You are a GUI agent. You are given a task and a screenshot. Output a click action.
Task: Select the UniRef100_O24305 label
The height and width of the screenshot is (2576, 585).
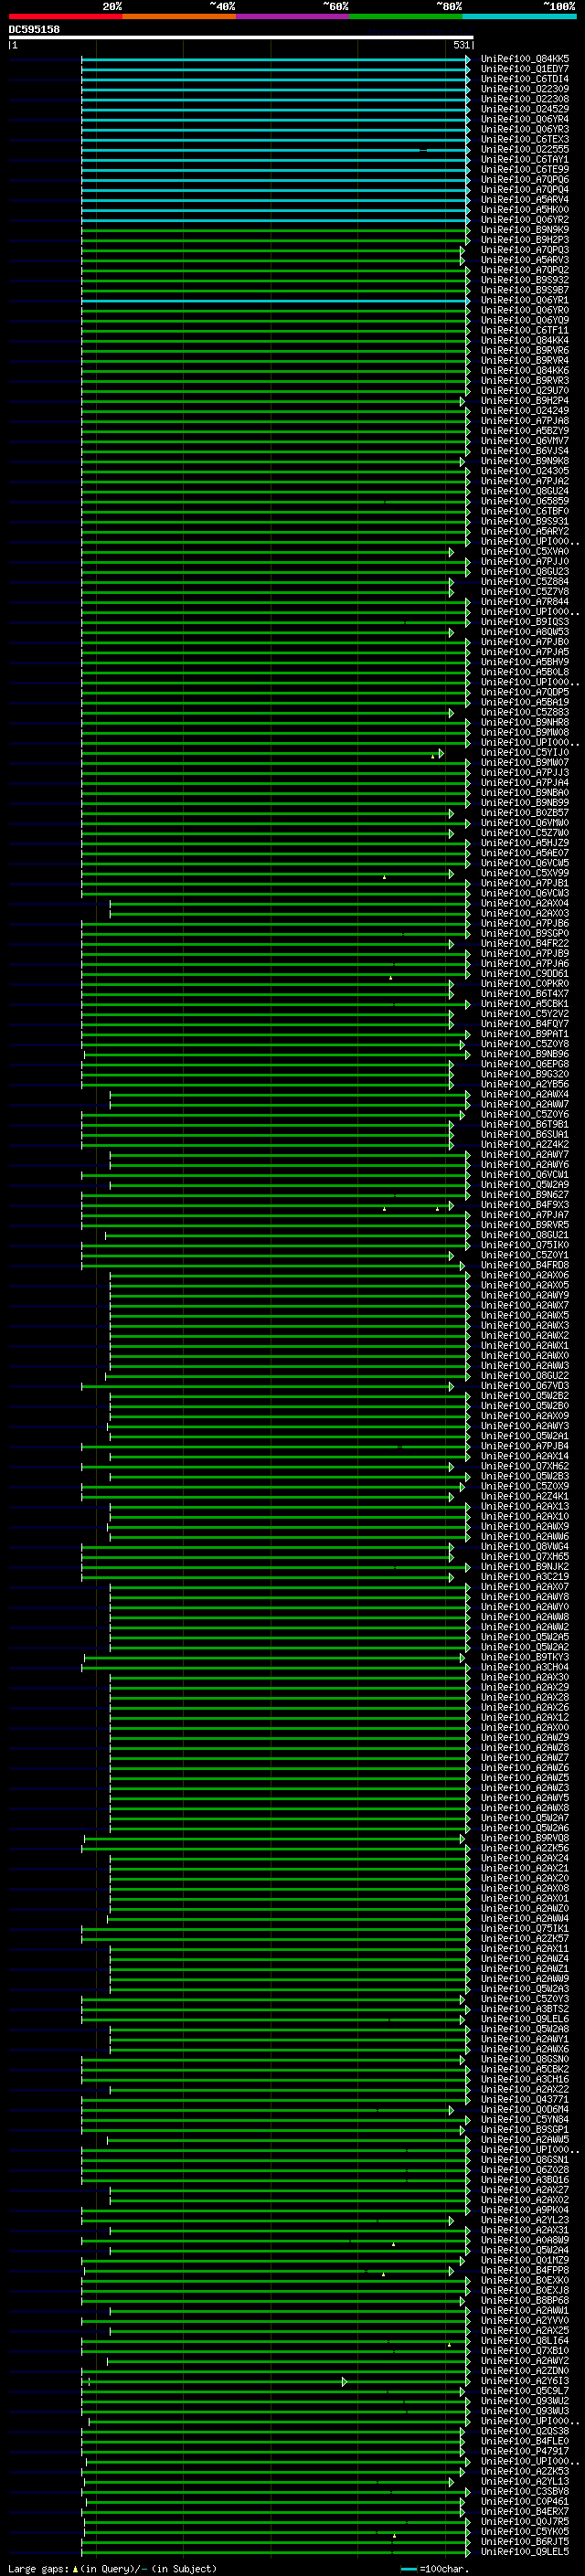(x=525, y=471)
